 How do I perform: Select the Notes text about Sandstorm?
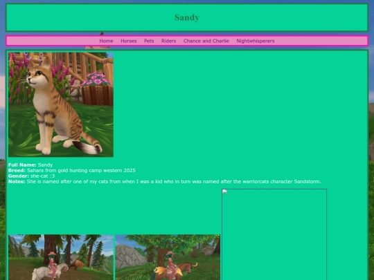[165, 181]
